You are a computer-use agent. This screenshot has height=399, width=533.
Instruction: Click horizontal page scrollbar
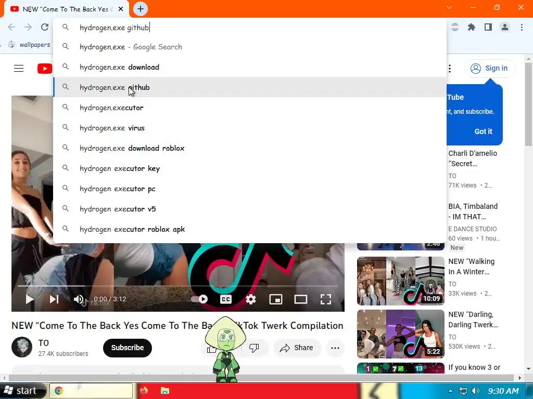click(261, 378)
